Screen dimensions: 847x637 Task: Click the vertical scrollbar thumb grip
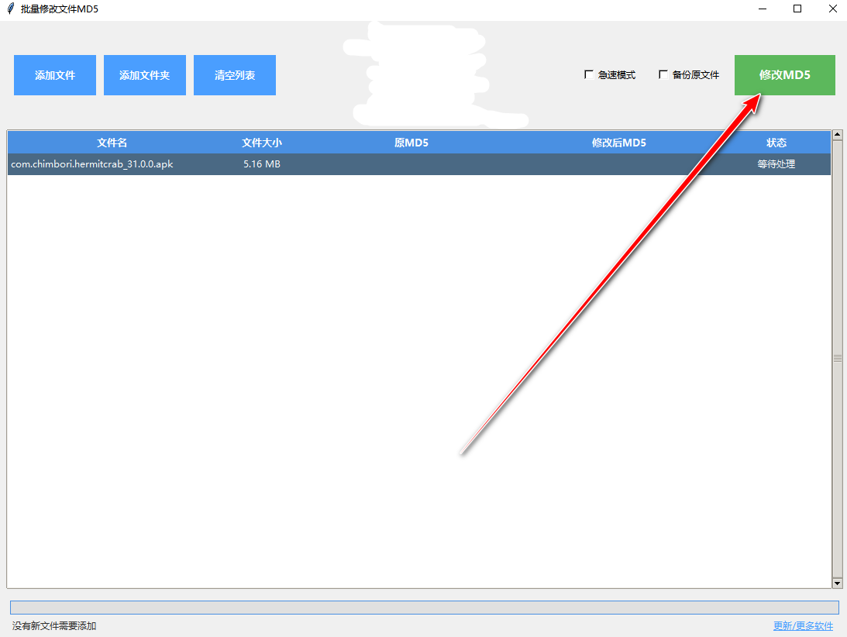[x=837, y=359]
